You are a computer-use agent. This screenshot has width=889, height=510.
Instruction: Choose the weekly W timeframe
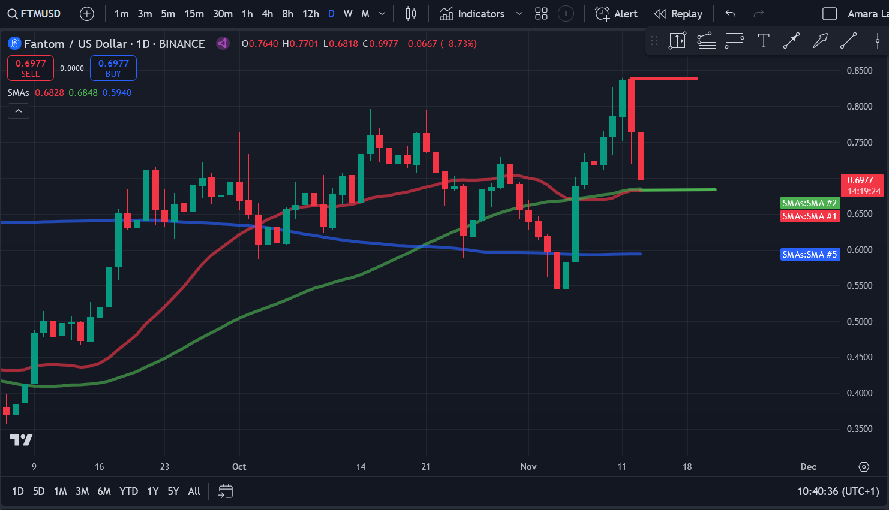348,13
